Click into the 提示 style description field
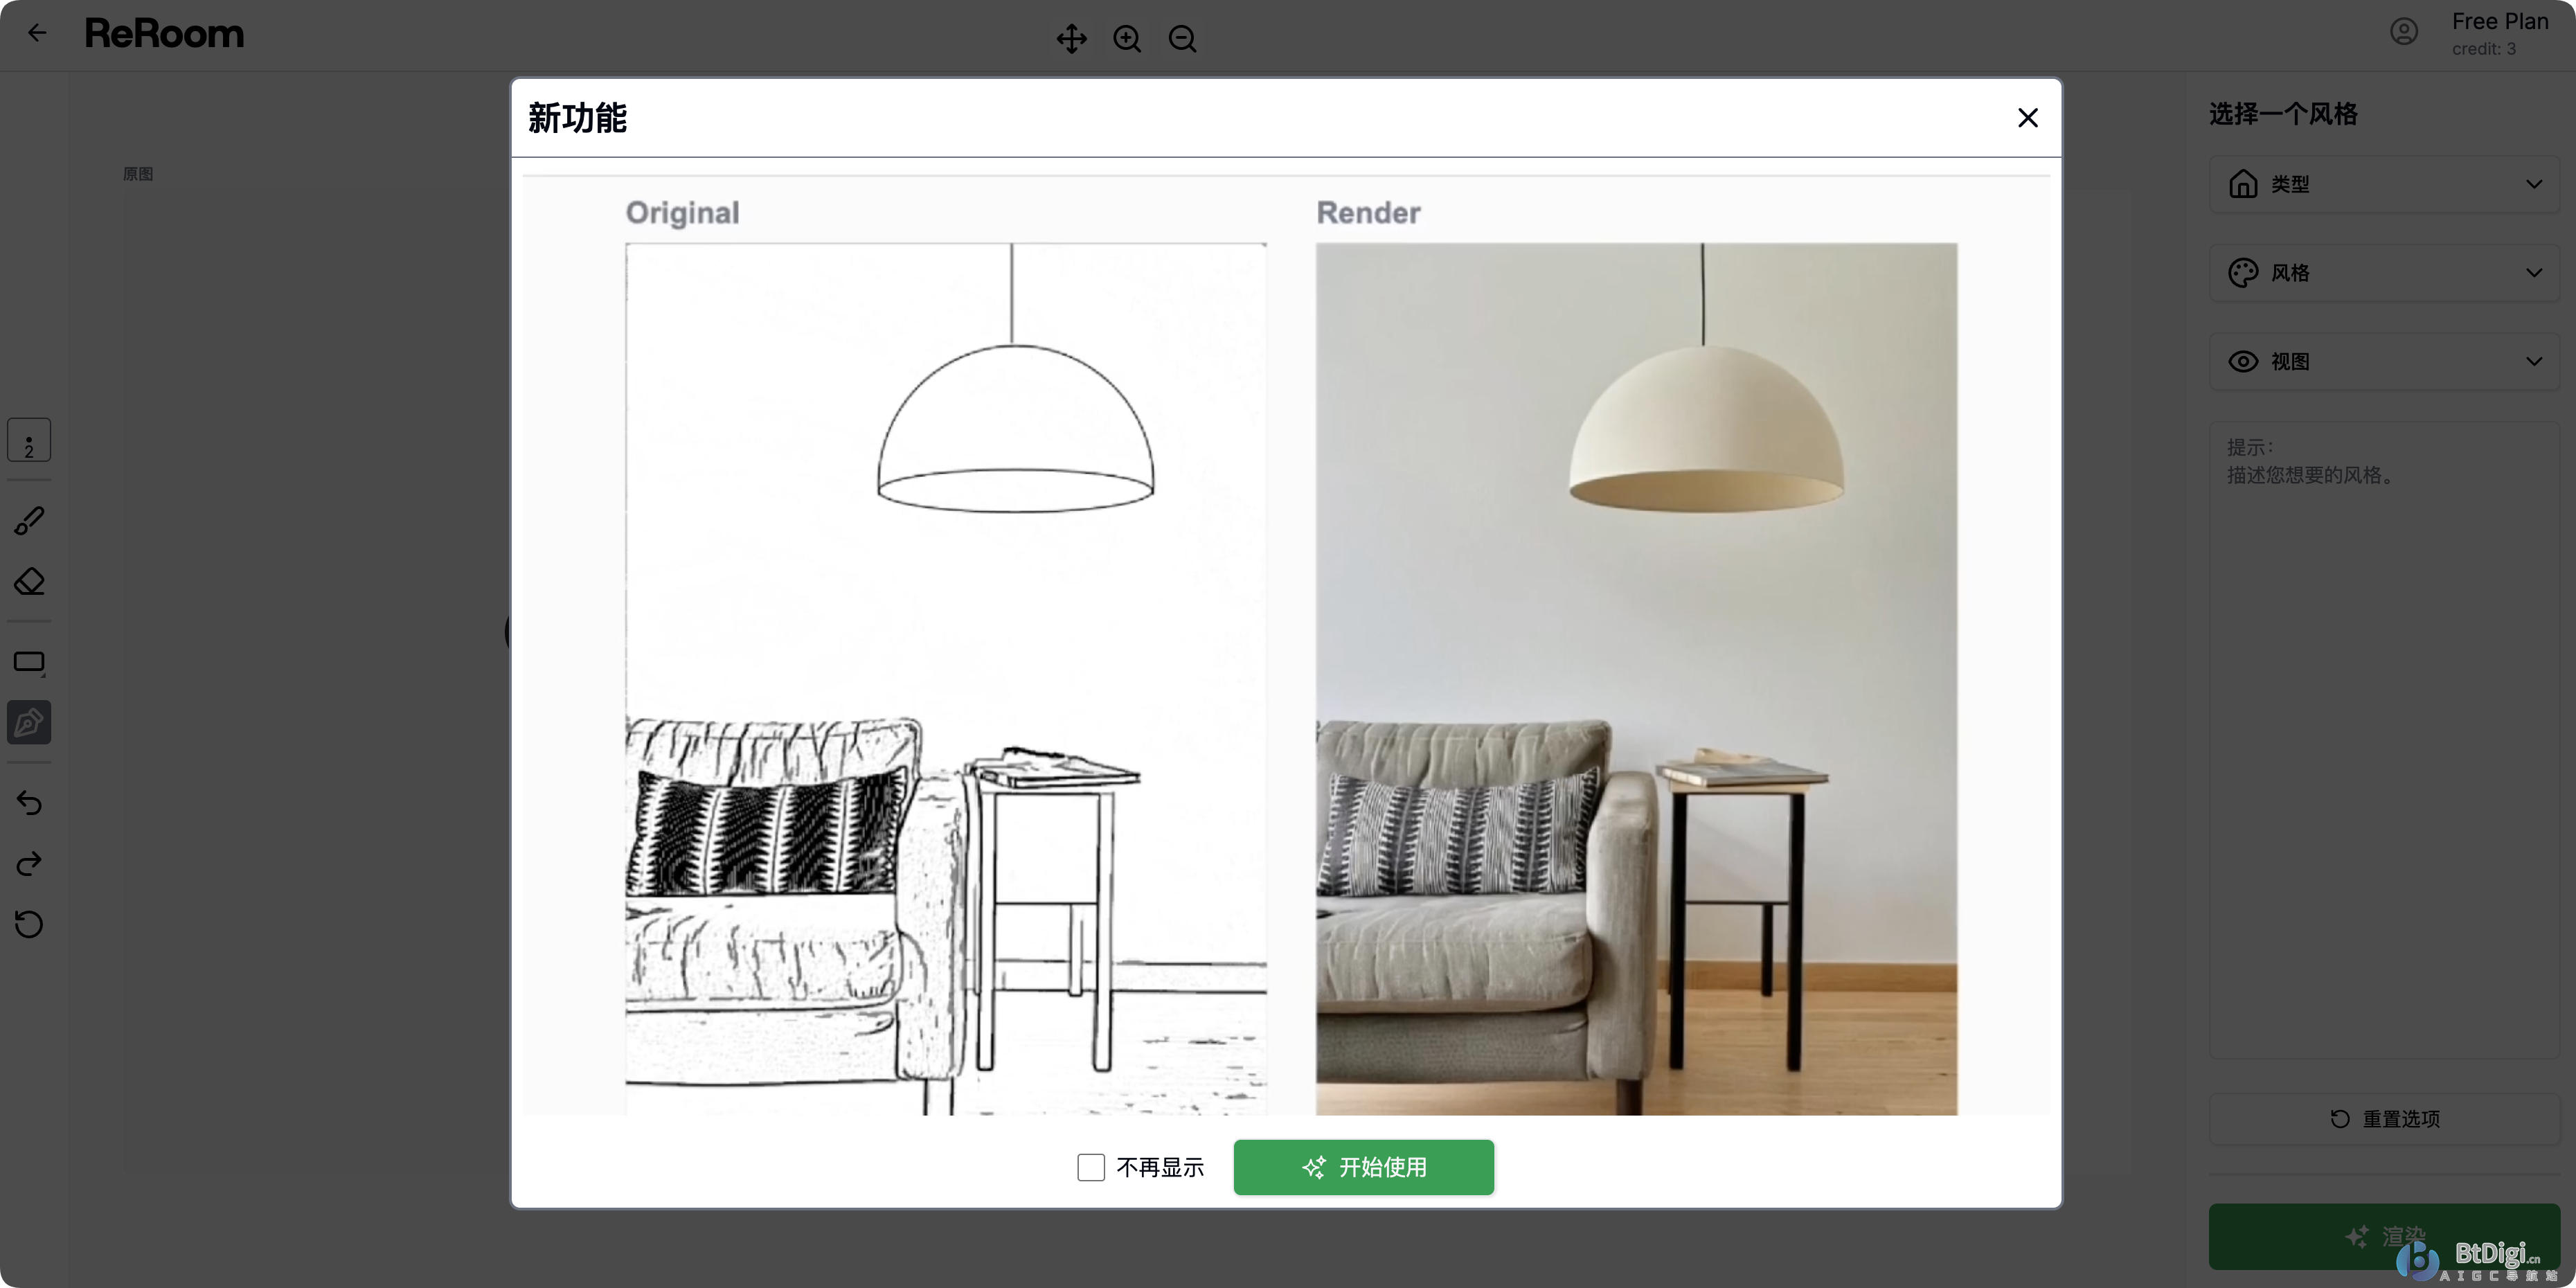 pos(2384,740)
